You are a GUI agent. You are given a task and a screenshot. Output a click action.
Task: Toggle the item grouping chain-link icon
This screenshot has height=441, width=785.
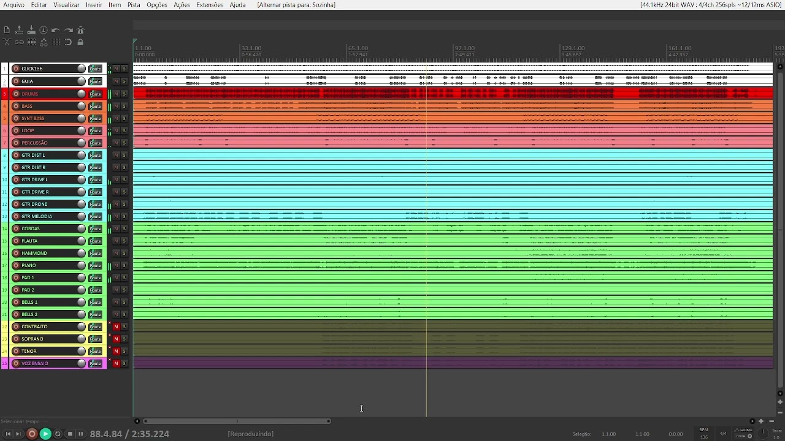pyautogui.click(x=19, y=42)
